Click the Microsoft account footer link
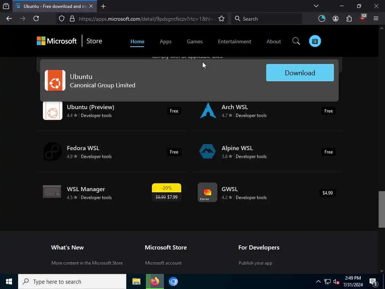Viewport: 385px width, 289px height. [x=163, y=263]
